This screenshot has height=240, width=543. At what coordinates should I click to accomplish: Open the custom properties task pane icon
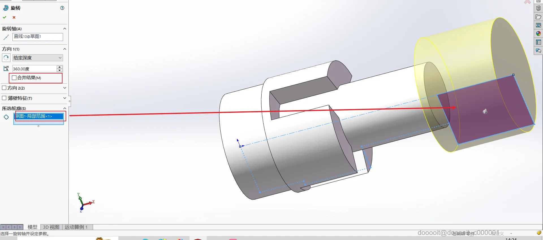538,42
